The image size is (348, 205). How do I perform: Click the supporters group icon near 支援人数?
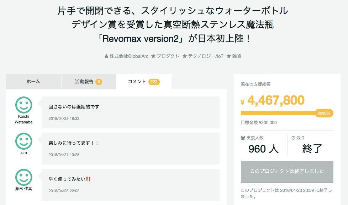tap(243, 138)
